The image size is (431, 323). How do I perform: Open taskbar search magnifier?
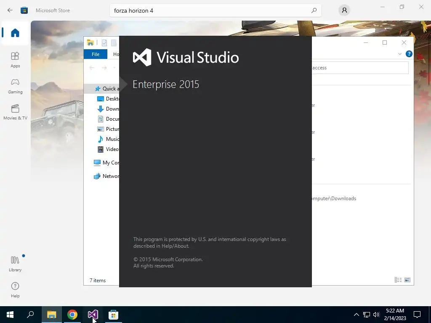pyautogui.click(x=30, y=315)
